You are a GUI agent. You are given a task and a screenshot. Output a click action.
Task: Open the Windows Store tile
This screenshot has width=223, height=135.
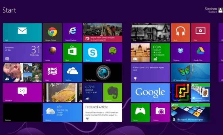pos(72,53)
